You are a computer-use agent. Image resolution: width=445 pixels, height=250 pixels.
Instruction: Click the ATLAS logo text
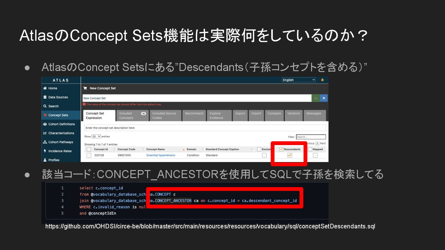click(61, 80)
